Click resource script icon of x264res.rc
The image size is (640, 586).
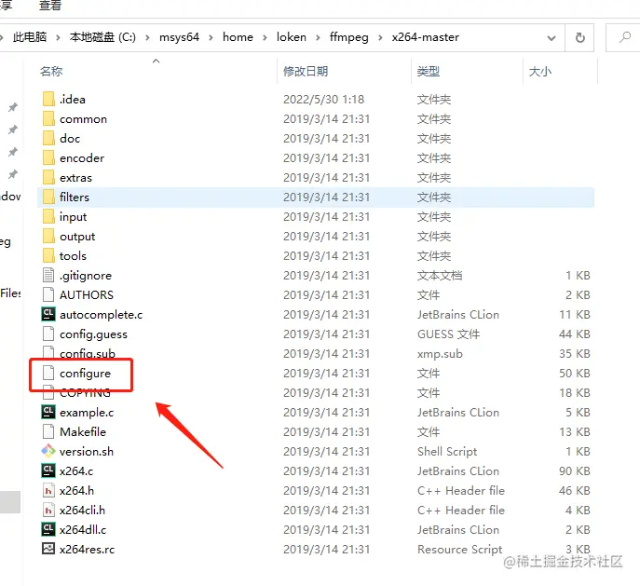click(48, 549)
